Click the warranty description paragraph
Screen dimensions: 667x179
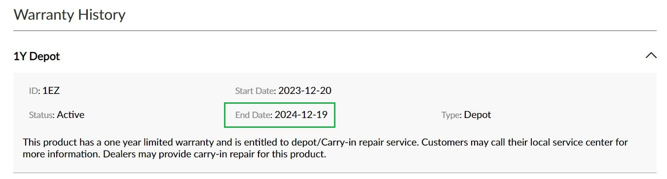(326, 148)
